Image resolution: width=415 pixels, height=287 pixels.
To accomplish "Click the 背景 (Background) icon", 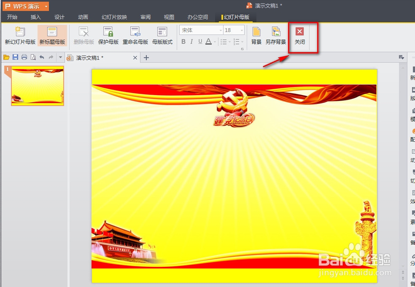I will 256,36.
